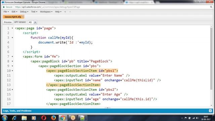Collapse the pageBlockSection fold on line 9
This screenshot has height=121, width=215.
[12, 66]
